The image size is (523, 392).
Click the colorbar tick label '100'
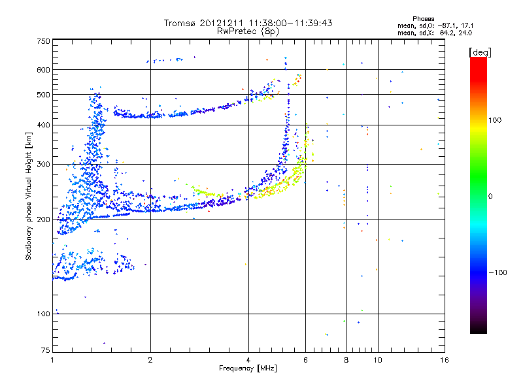(x=495, y=120)
